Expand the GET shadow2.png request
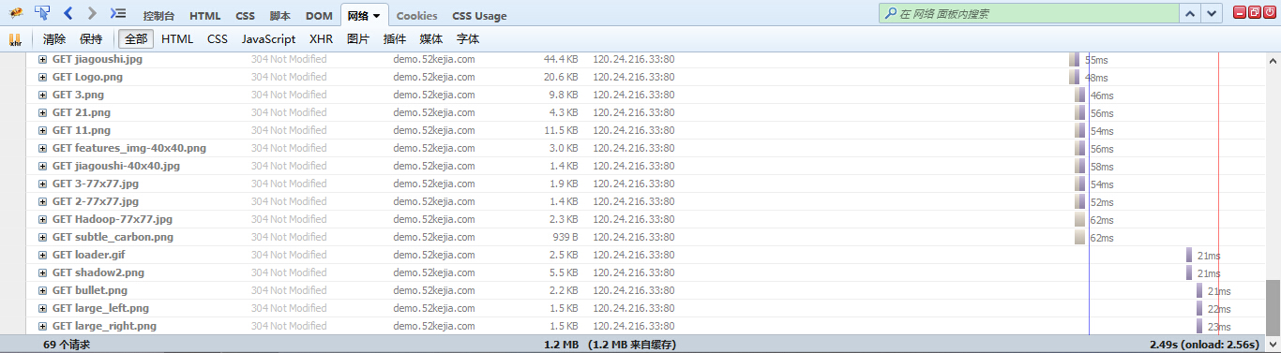 click(x=42, y=272)
